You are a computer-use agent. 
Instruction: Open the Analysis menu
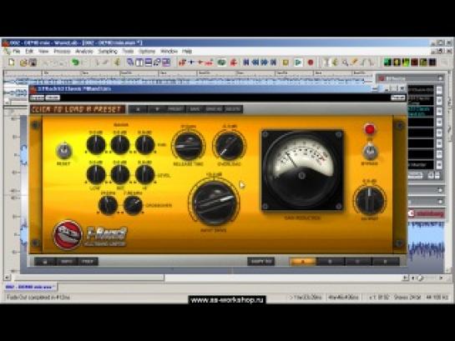84,52
